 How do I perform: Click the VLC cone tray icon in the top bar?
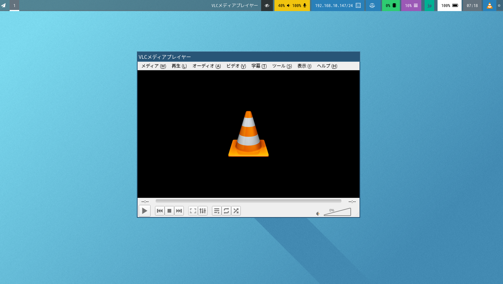(x=490, y=6)
